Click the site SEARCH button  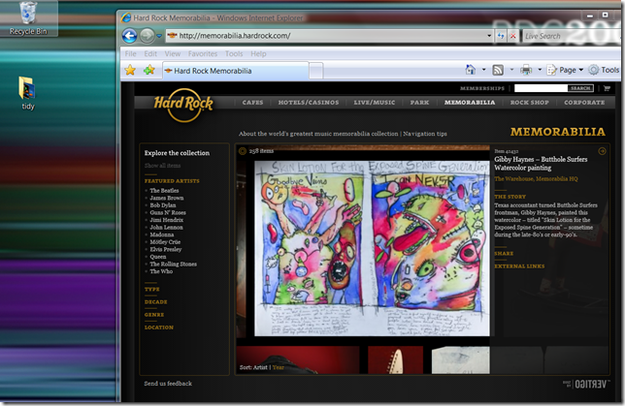(580, 88)
